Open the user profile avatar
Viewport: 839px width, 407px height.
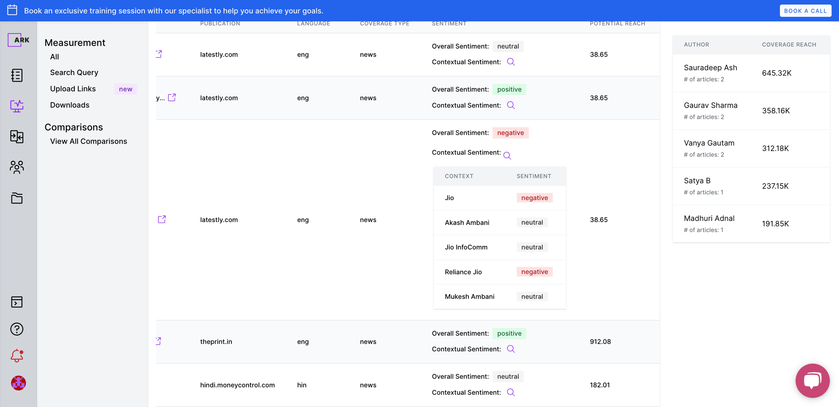[18, 383]
